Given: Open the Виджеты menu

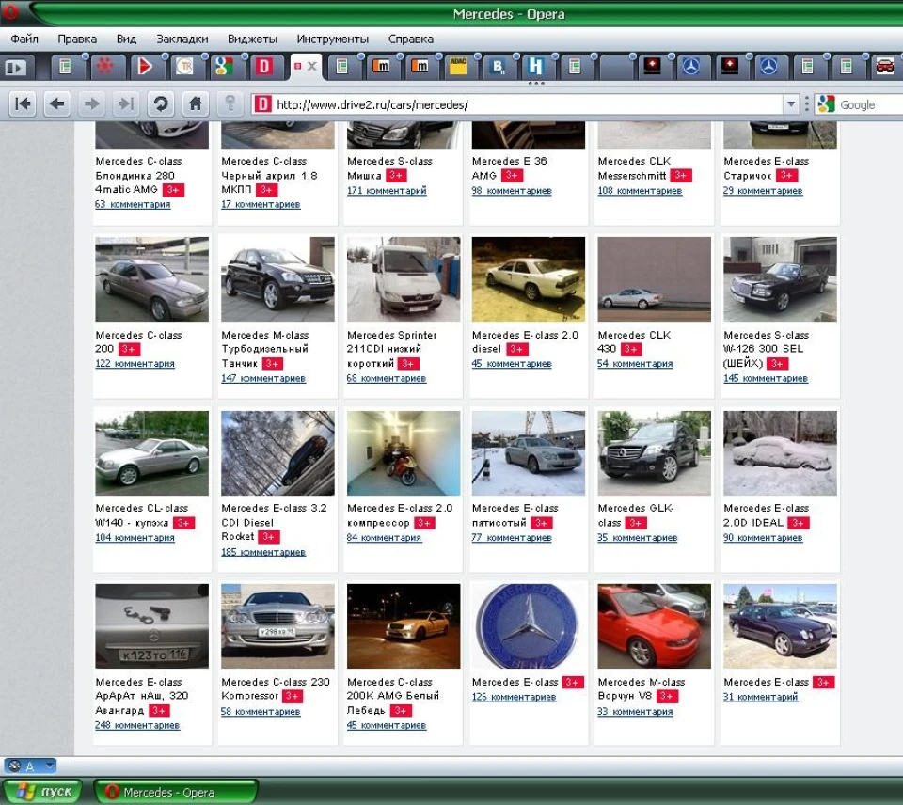Looking at the screenshot, I should coord(252,39).
